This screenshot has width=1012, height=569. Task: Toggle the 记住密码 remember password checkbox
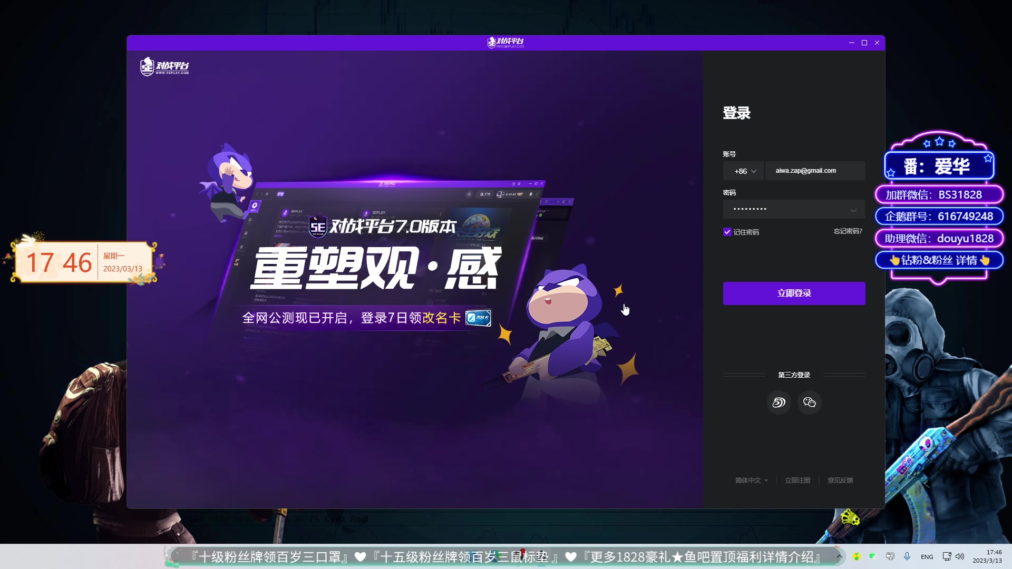727,232
